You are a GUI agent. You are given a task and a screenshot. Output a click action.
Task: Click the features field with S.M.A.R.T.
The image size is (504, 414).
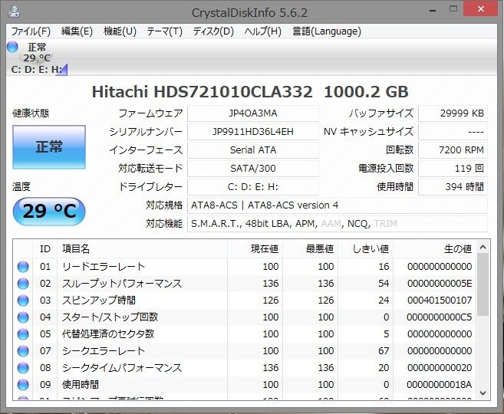[x=338, y=224]
